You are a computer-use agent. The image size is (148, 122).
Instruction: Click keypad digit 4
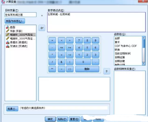point(79,47)
